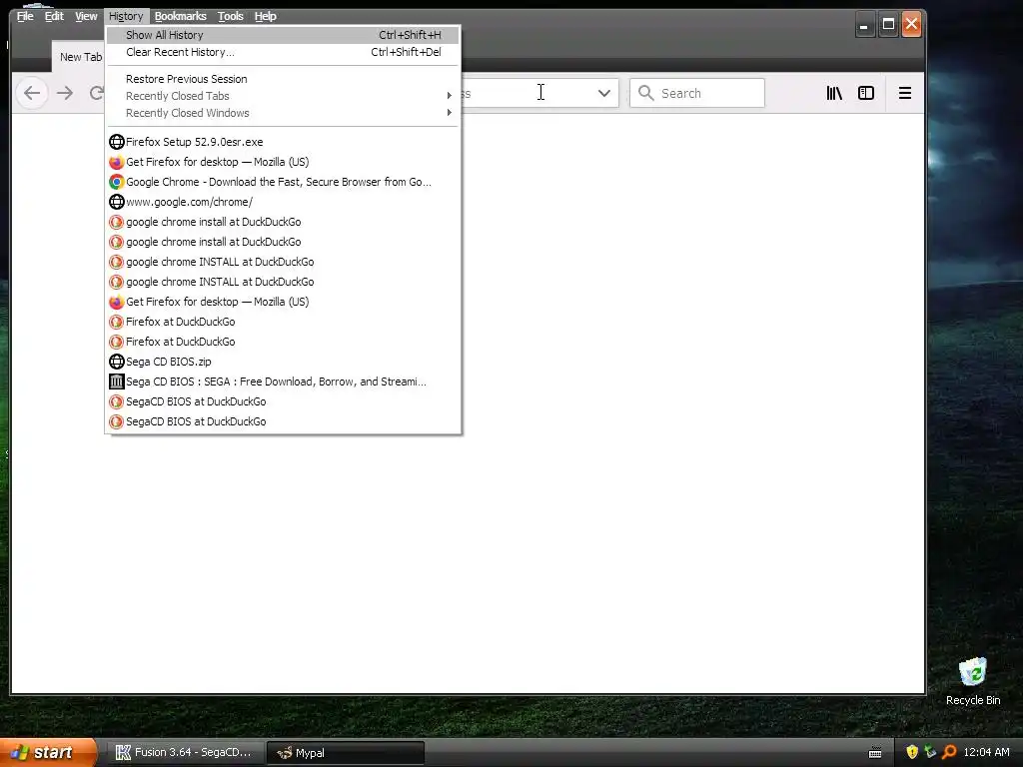The width and height of the screenshot is (1023, 767).
Task: Open the Tools menu
Action: pyautogui.click(x=231, y=16)
